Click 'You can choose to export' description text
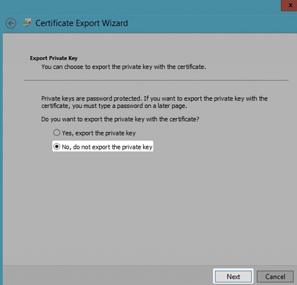The width and height of the screenshot is (297, 285). click(124, 67)
